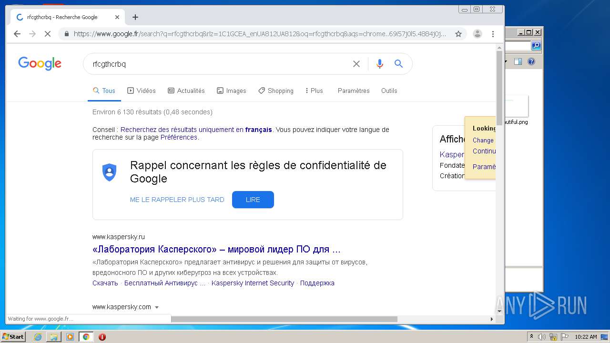Expand the www.kaspersky.com result dropdown arrow
This screenshot has height=343, width=610.
tap(157, 307)
